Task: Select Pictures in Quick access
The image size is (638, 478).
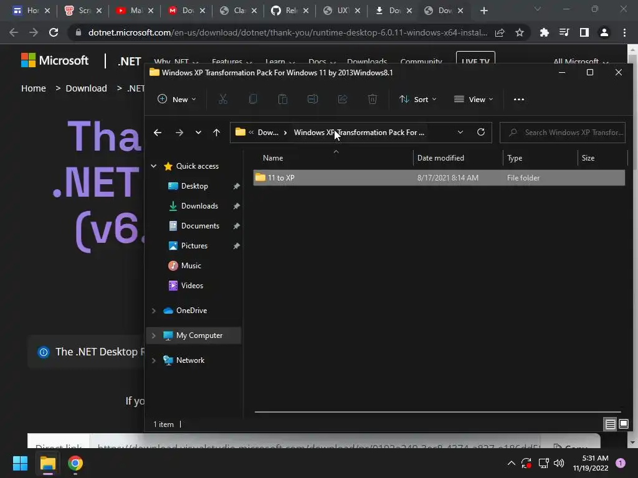Action: point(194,245)
